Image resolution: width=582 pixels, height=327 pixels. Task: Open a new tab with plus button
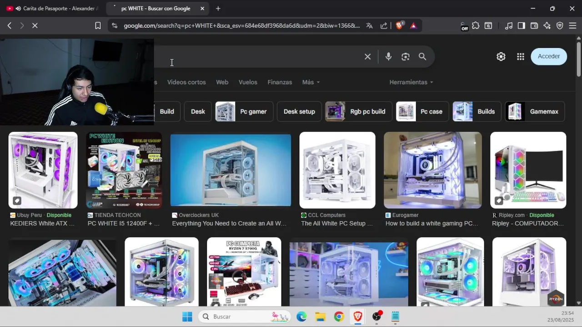pyautogui.click(x=218, y=9)
